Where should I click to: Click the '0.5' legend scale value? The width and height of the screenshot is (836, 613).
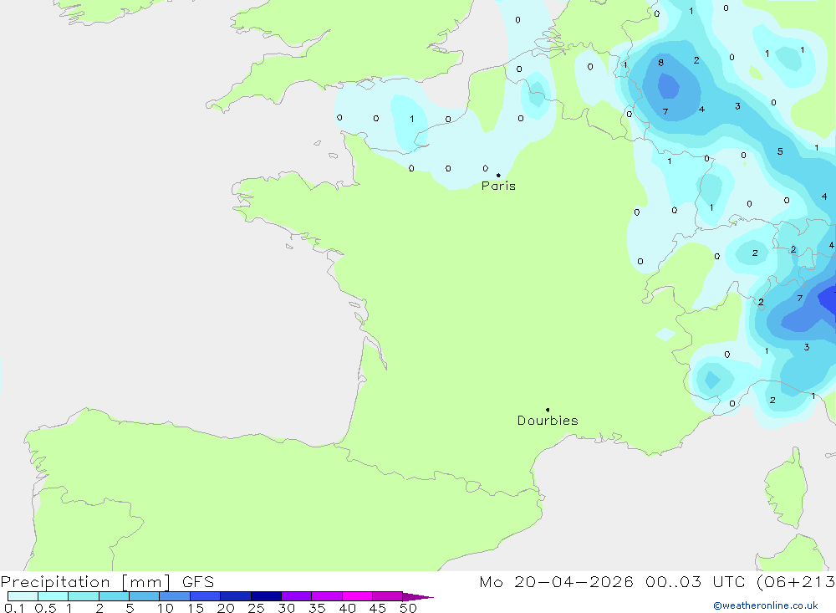45,608
